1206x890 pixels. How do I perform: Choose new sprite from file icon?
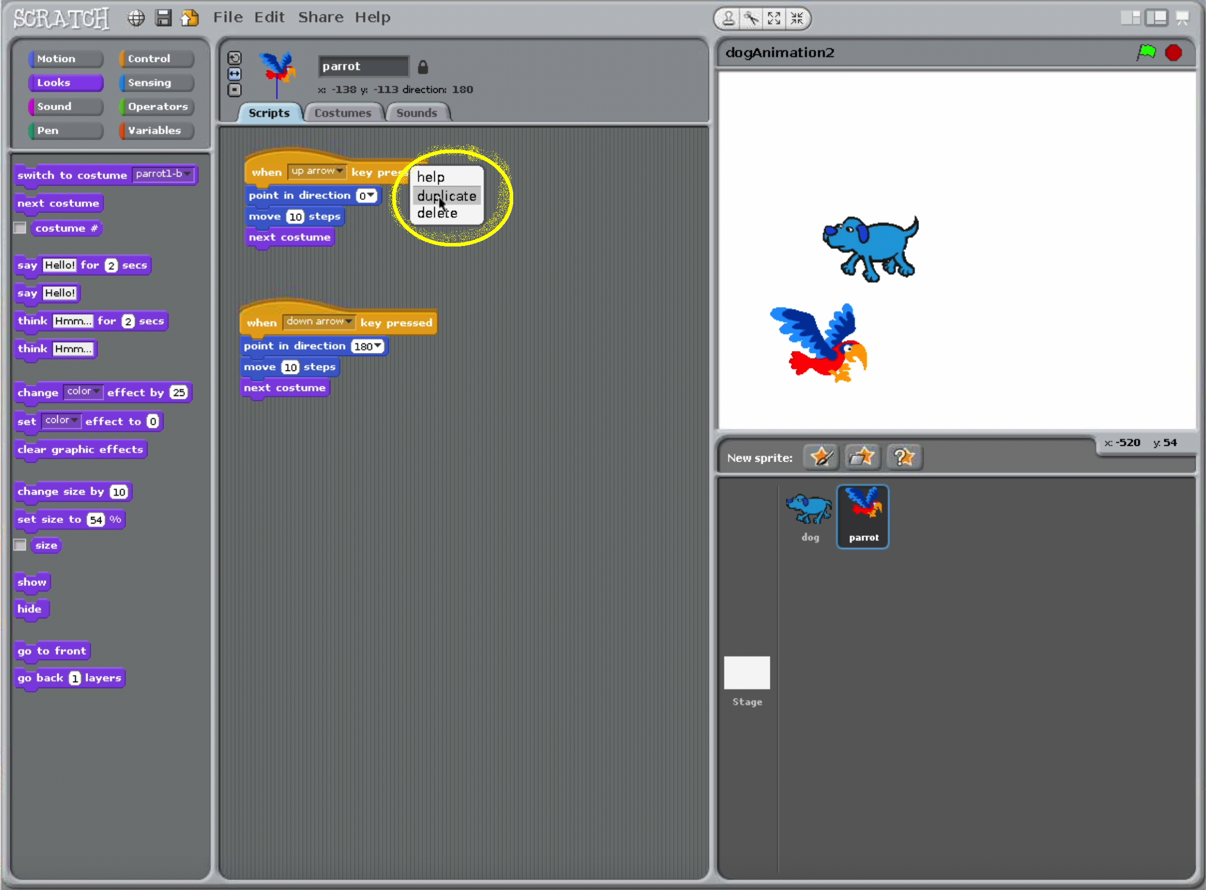click(x=862, y=457)
